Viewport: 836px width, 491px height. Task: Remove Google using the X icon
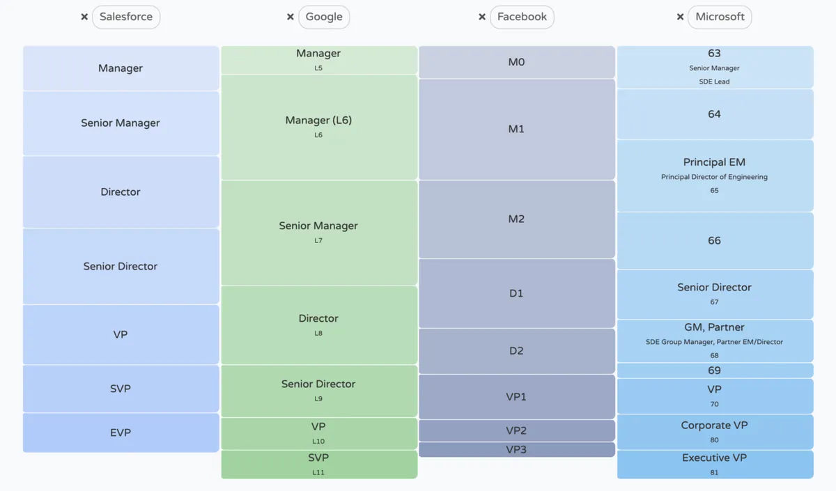click(291, 17)
